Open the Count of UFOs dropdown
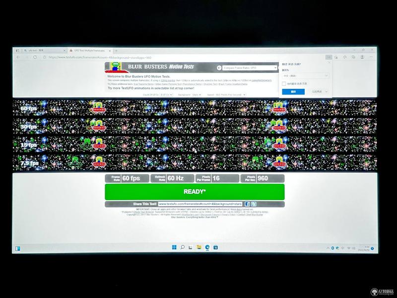397x298 pixels. [166, 95]
